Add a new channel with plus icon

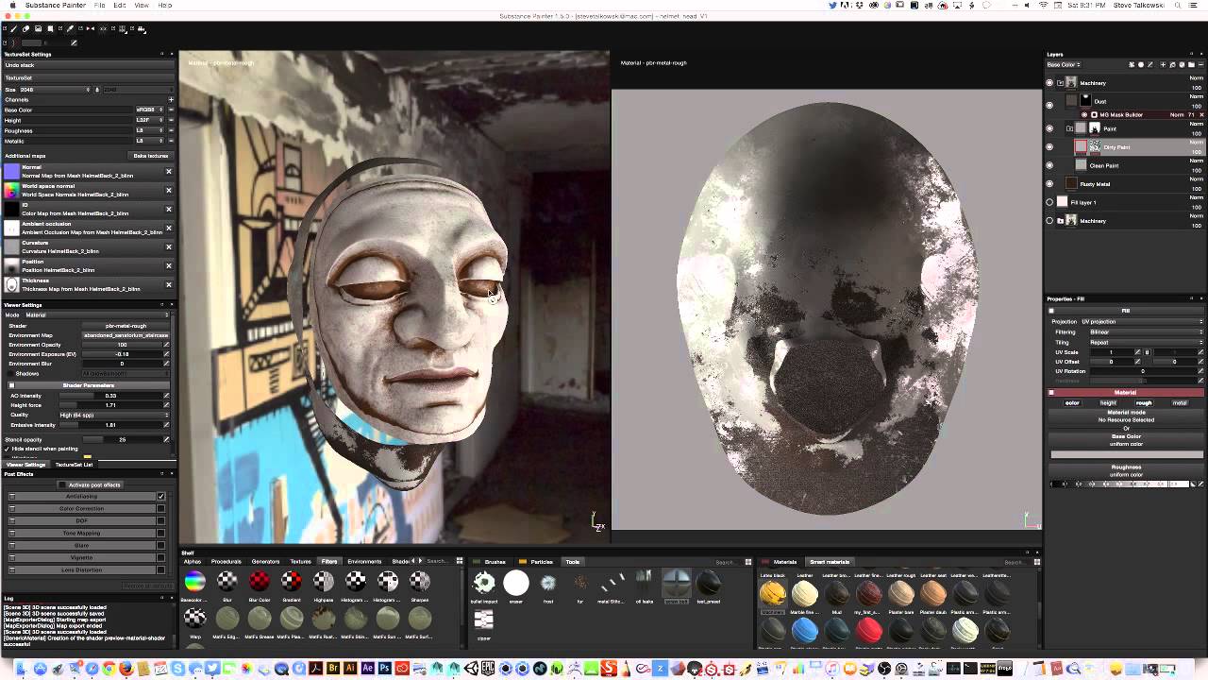(171, 99)
